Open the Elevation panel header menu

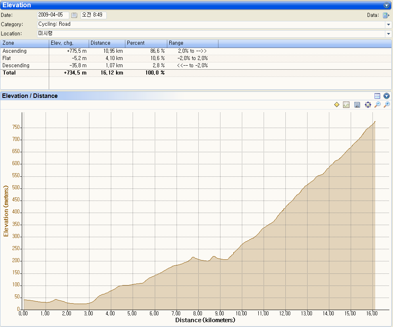[387, 5]
